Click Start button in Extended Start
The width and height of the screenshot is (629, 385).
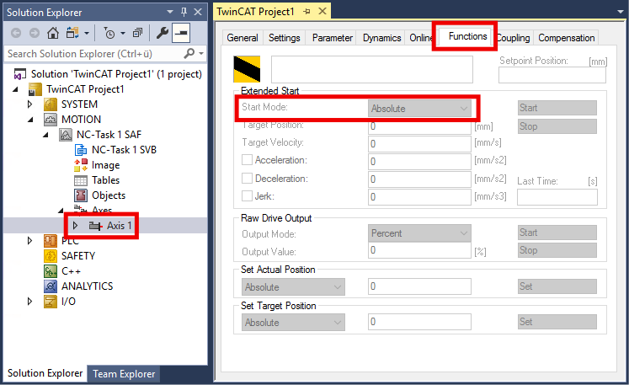point(557,108)
